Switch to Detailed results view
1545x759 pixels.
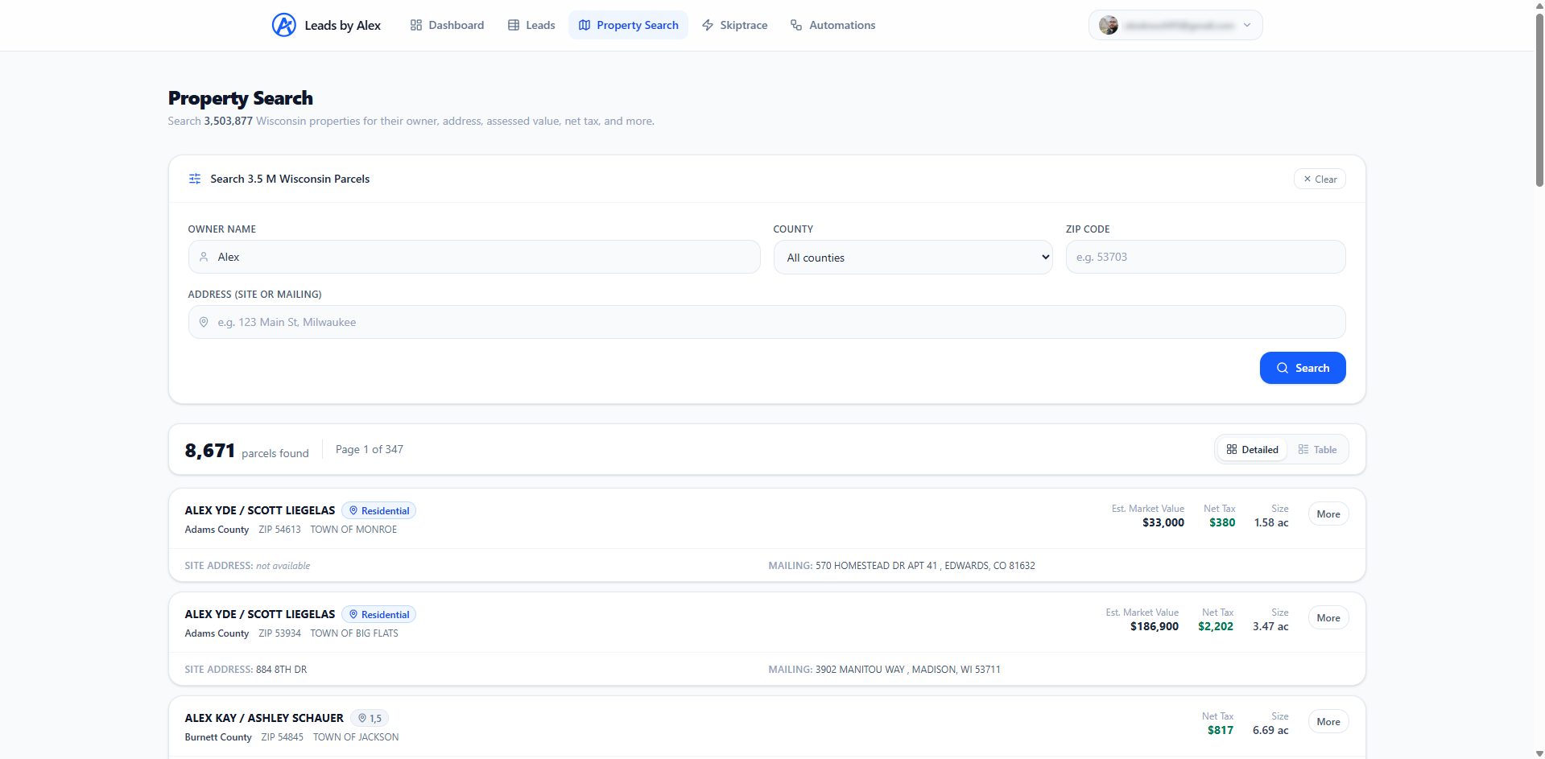[1252, 450]
